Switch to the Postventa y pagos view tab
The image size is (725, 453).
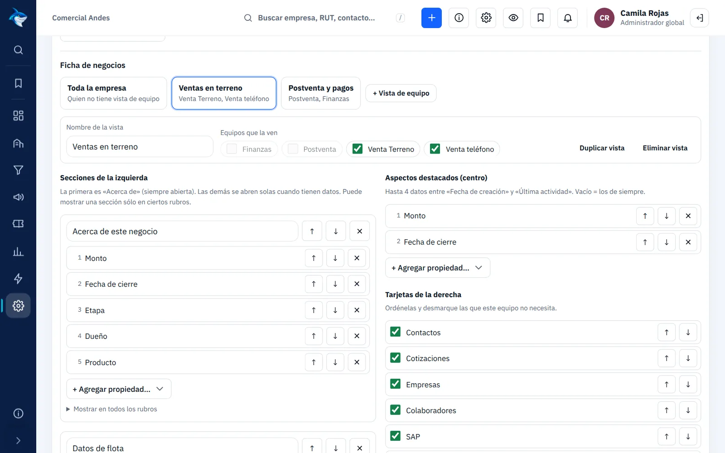(321, 93)
